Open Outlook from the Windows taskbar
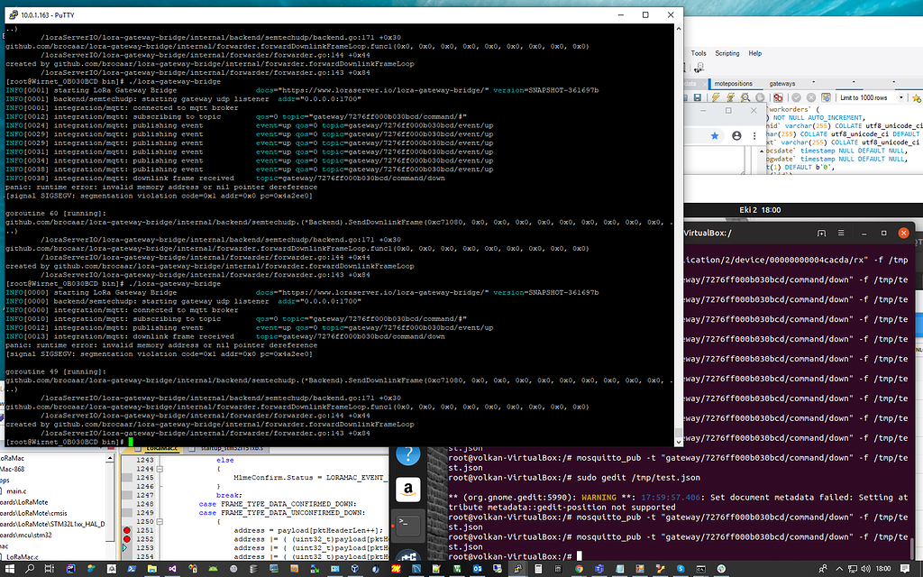The height and width of the screenshot is (577, 923). pos(478,569)
